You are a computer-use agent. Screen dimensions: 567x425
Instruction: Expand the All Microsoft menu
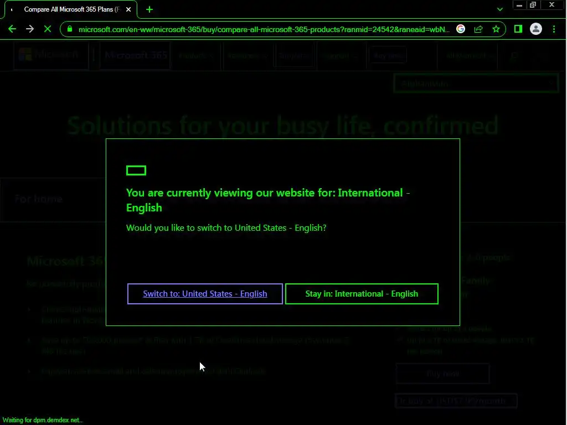[x=468, y=56]
